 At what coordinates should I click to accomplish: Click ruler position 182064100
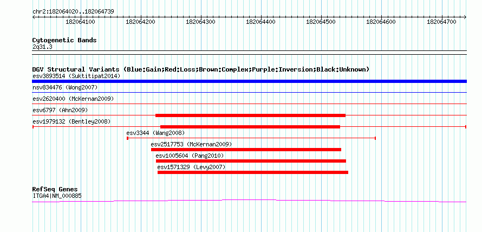[x=81, y=22]
